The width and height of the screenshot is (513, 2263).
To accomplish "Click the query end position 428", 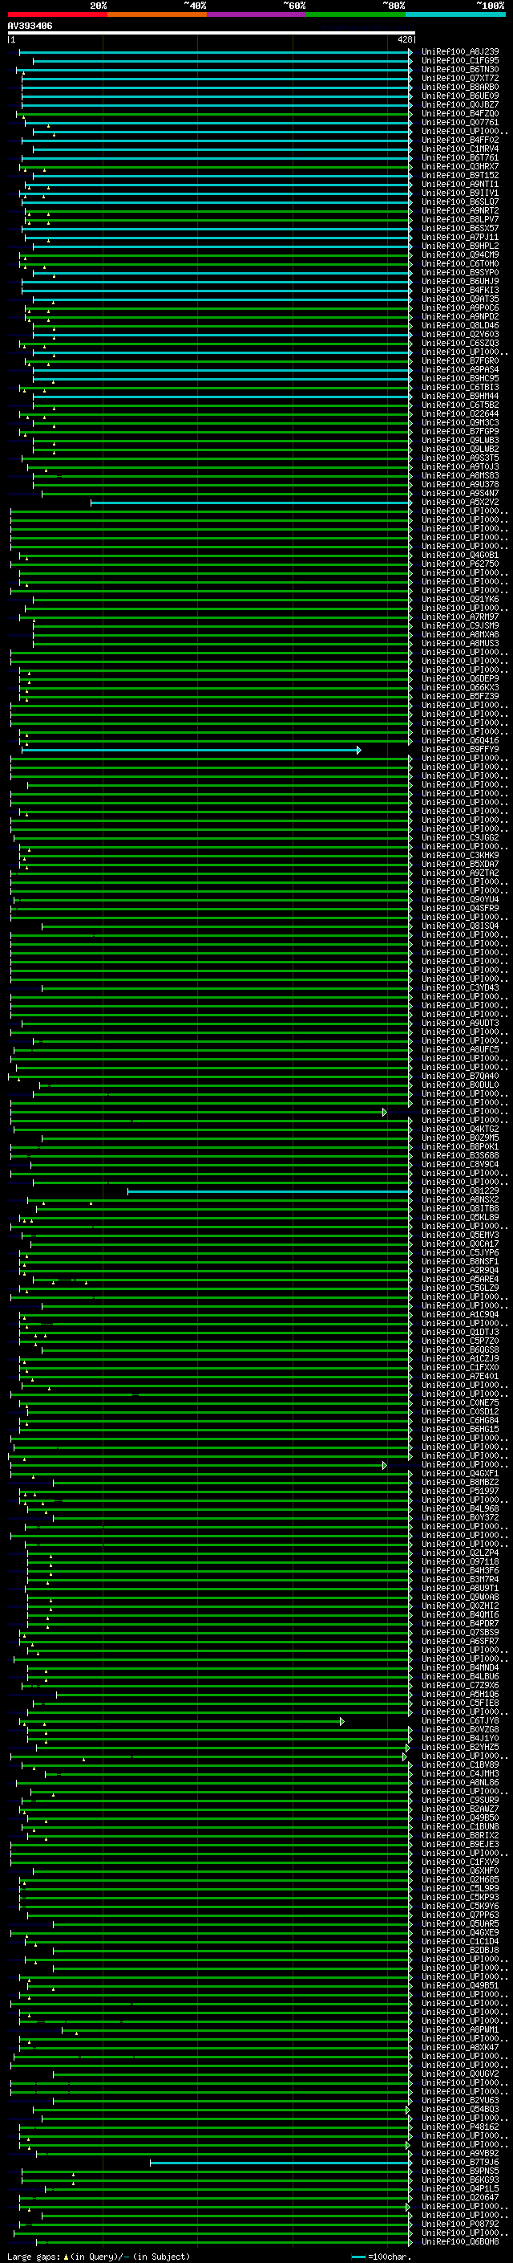I will 404,39.
